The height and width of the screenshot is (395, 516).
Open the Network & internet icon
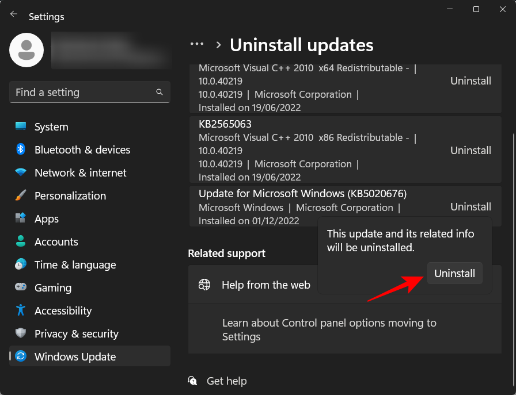pos(21,172)
